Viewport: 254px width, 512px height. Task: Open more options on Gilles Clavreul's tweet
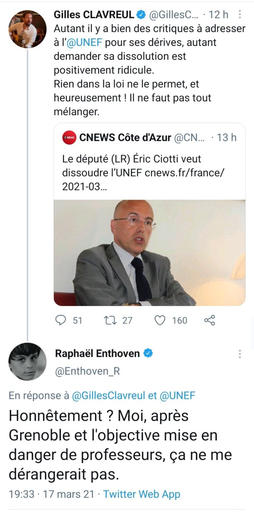pos(240,15)
